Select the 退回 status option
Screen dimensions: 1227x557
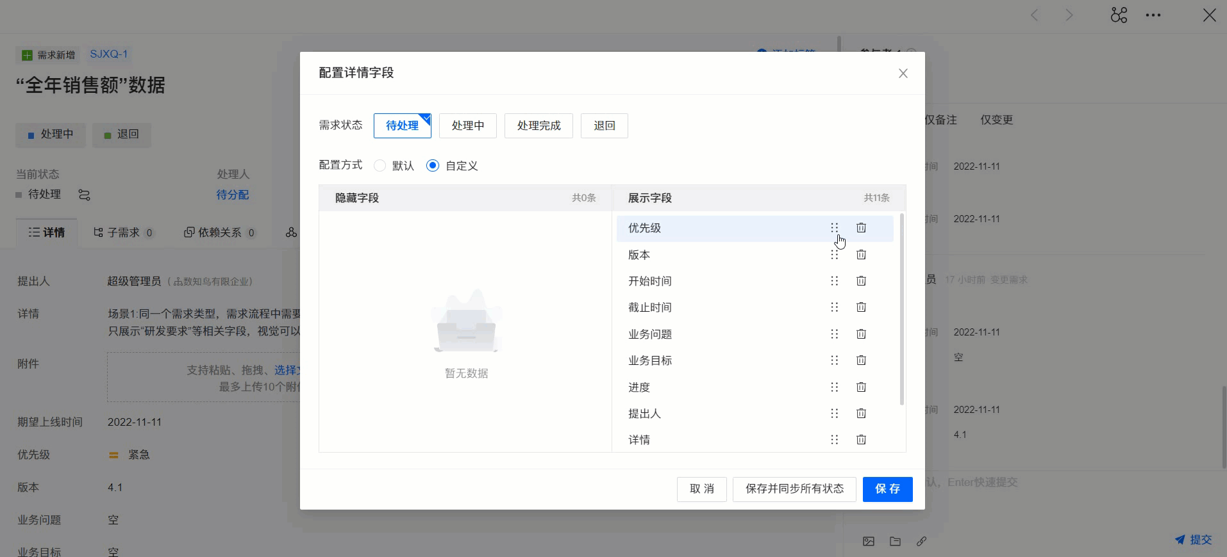(604, 125)
